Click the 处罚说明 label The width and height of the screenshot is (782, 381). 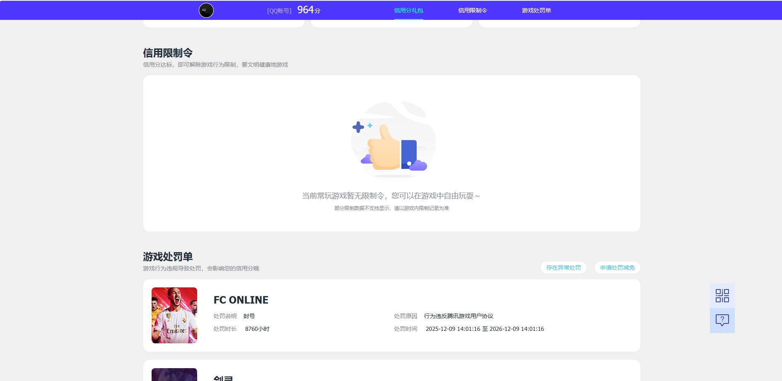click(x=225, y=316)
